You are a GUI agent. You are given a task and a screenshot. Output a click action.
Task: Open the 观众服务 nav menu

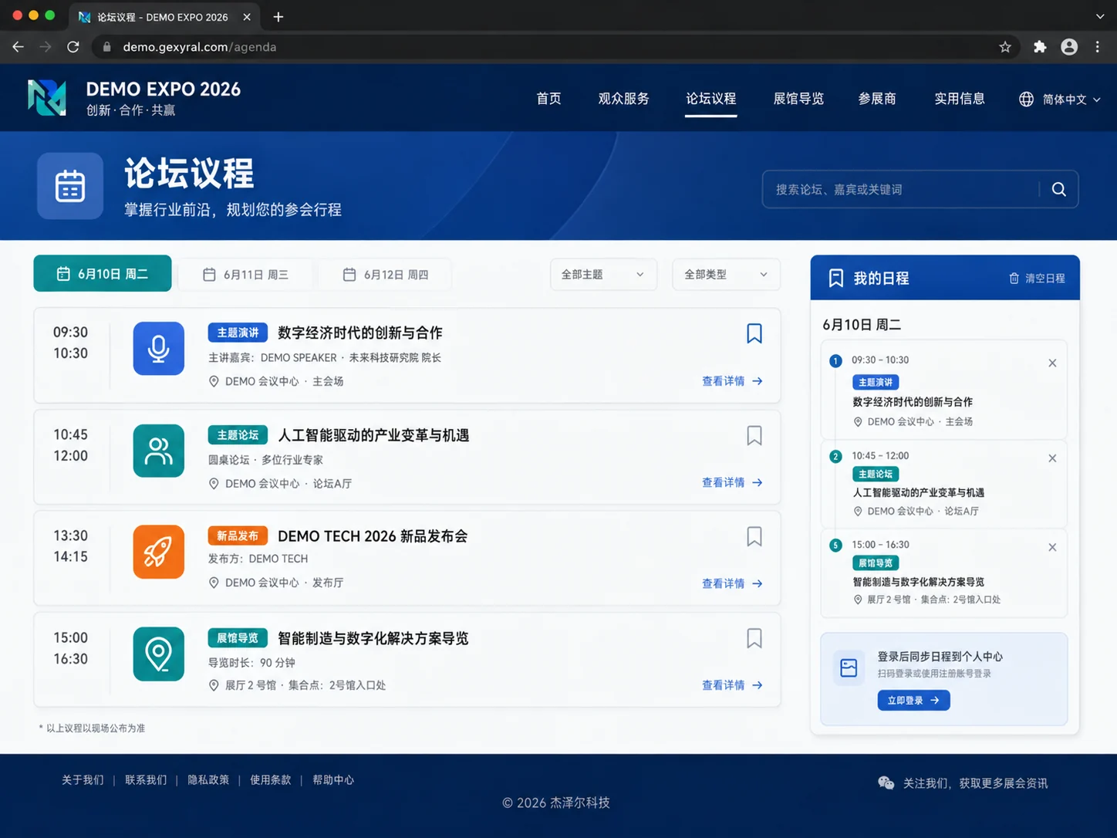[x=623, y=99]
